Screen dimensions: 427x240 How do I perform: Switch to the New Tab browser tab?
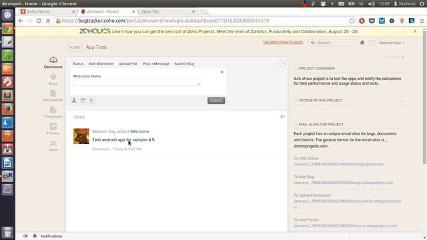[x=167, y=12]
